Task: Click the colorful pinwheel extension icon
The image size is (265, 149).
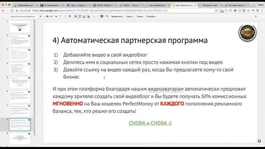Action: [x=235, y=10]
